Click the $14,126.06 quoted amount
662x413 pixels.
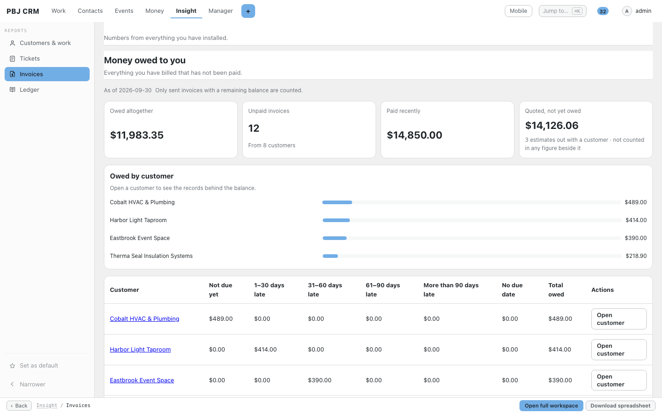552,125
